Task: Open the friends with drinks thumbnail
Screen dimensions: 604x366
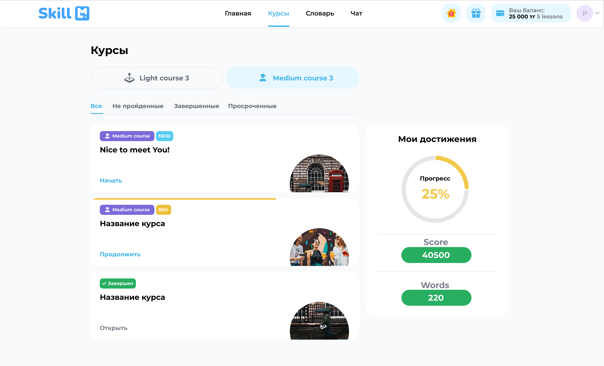Action: click(319, 247)
